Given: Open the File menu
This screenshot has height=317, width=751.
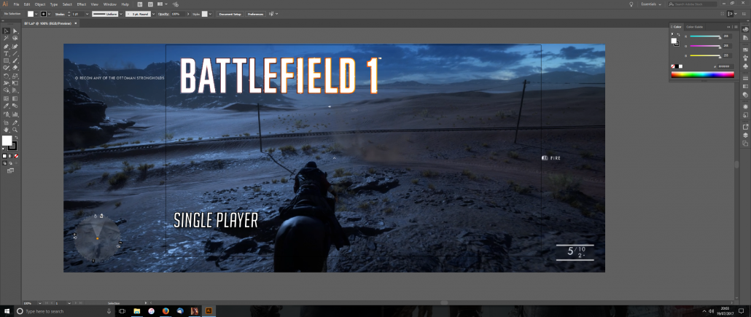Looking at the screenshot, I should (x=16, y=4).
